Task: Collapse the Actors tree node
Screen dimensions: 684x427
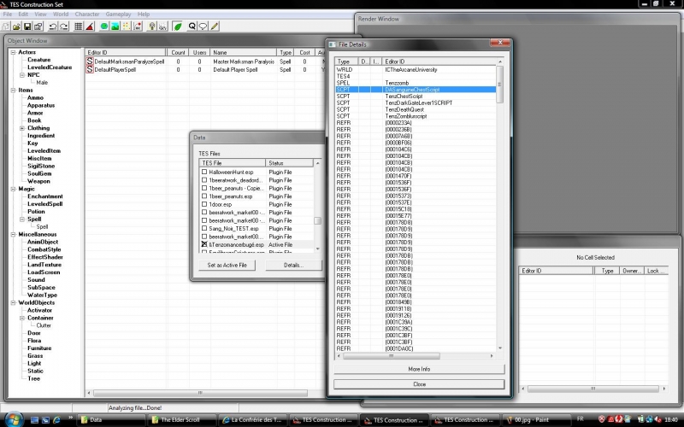Action: [14, 52]
